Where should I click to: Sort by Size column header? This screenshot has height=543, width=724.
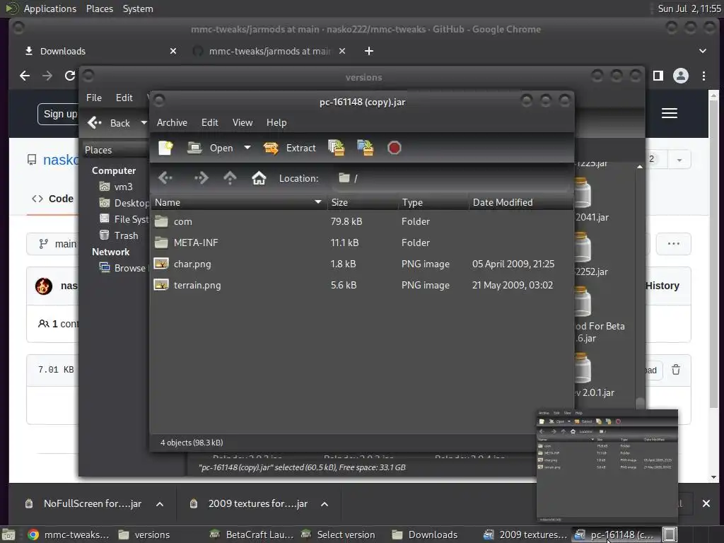tap(363, 202)
